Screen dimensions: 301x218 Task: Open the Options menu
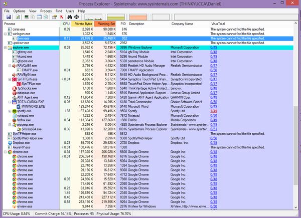19,11
